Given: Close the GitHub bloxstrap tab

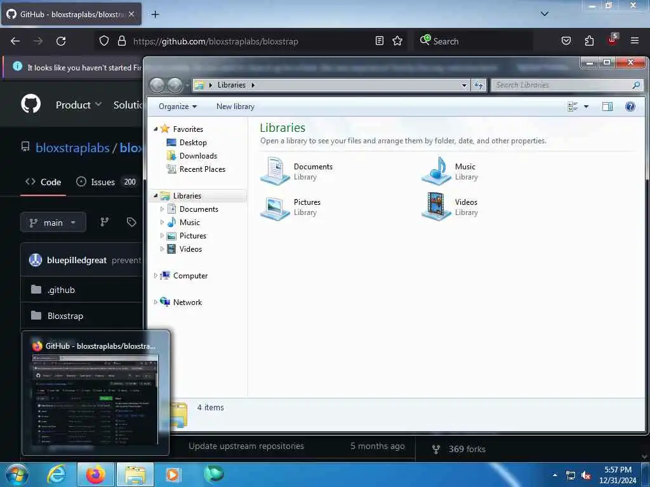Looking at the screenshot, I should click(x=131, y=14).
